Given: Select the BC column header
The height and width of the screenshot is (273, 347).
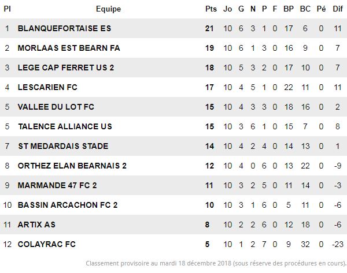Looking at the screenshot, I should 305,9.
